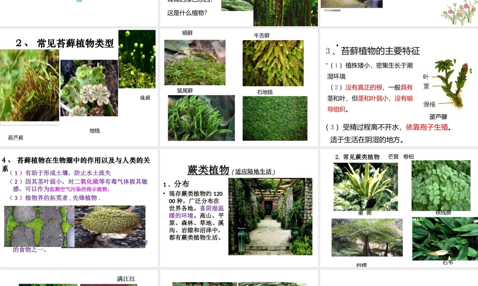This screenshot has width=478, height=286.
Task: Select the mossy tree trunk photo in the top slide
Action: pyautogui.click(x=285, y=13)
